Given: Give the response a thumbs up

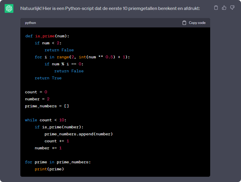Looking at the screenshot, I should 224,8.
